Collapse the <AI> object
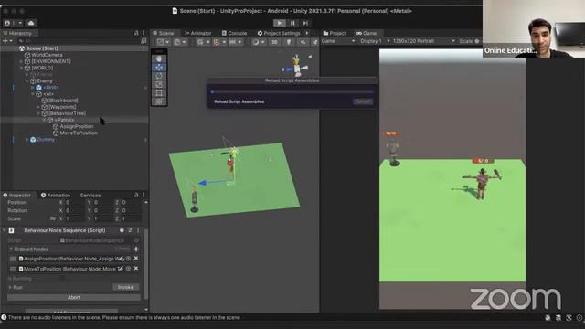Viewport: 585px width, 329px height. click(33, 94)
